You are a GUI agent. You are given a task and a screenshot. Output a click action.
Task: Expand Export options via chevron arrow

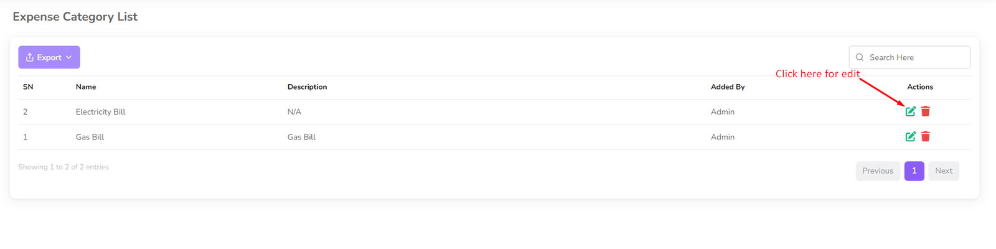click(69, 57)
